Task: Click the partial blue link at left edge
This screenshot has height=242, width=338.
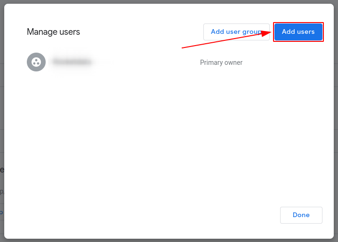Action: click(1, 212)
